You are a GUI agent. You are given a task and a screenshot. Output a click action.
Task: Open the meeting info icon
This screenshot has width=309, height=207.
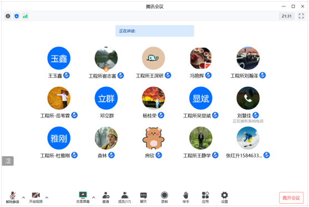coord(8,16)
